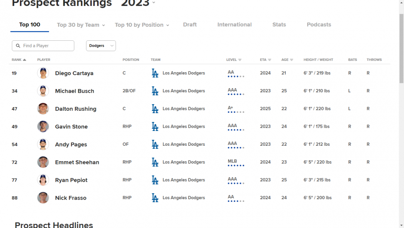Click the LEVEL column filter icon
Viewport: 404px width, 228px height.
pyautogui.click(x=240, y=60)
